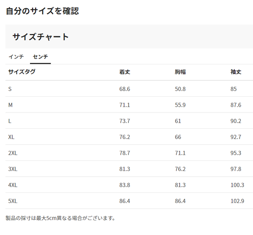The height and width of the screenshot is (235, 253).
Task: Click the 自分のサイズを確認 title
Action: [42, 11]
